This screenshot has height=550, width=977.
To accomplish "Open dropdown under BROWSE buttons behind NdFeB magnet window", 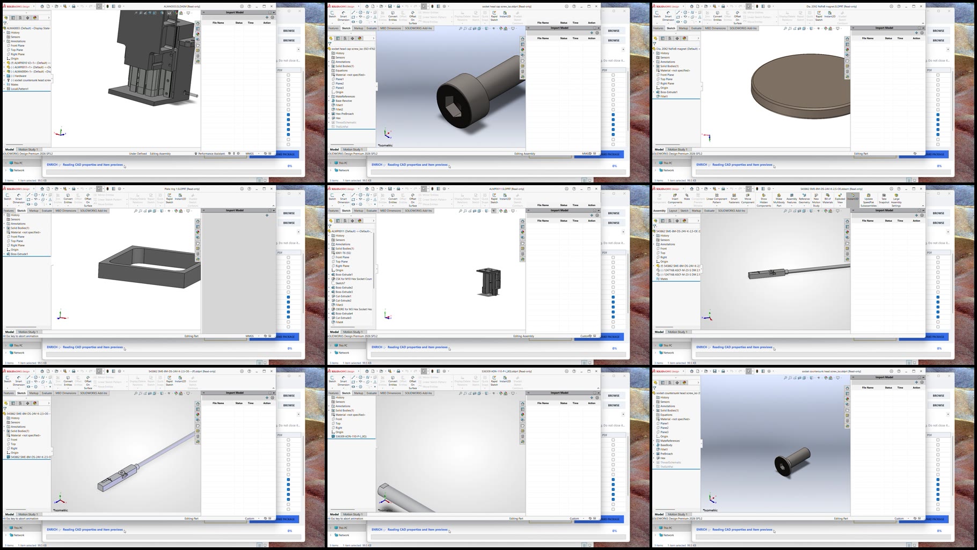I will click(948, 49).
